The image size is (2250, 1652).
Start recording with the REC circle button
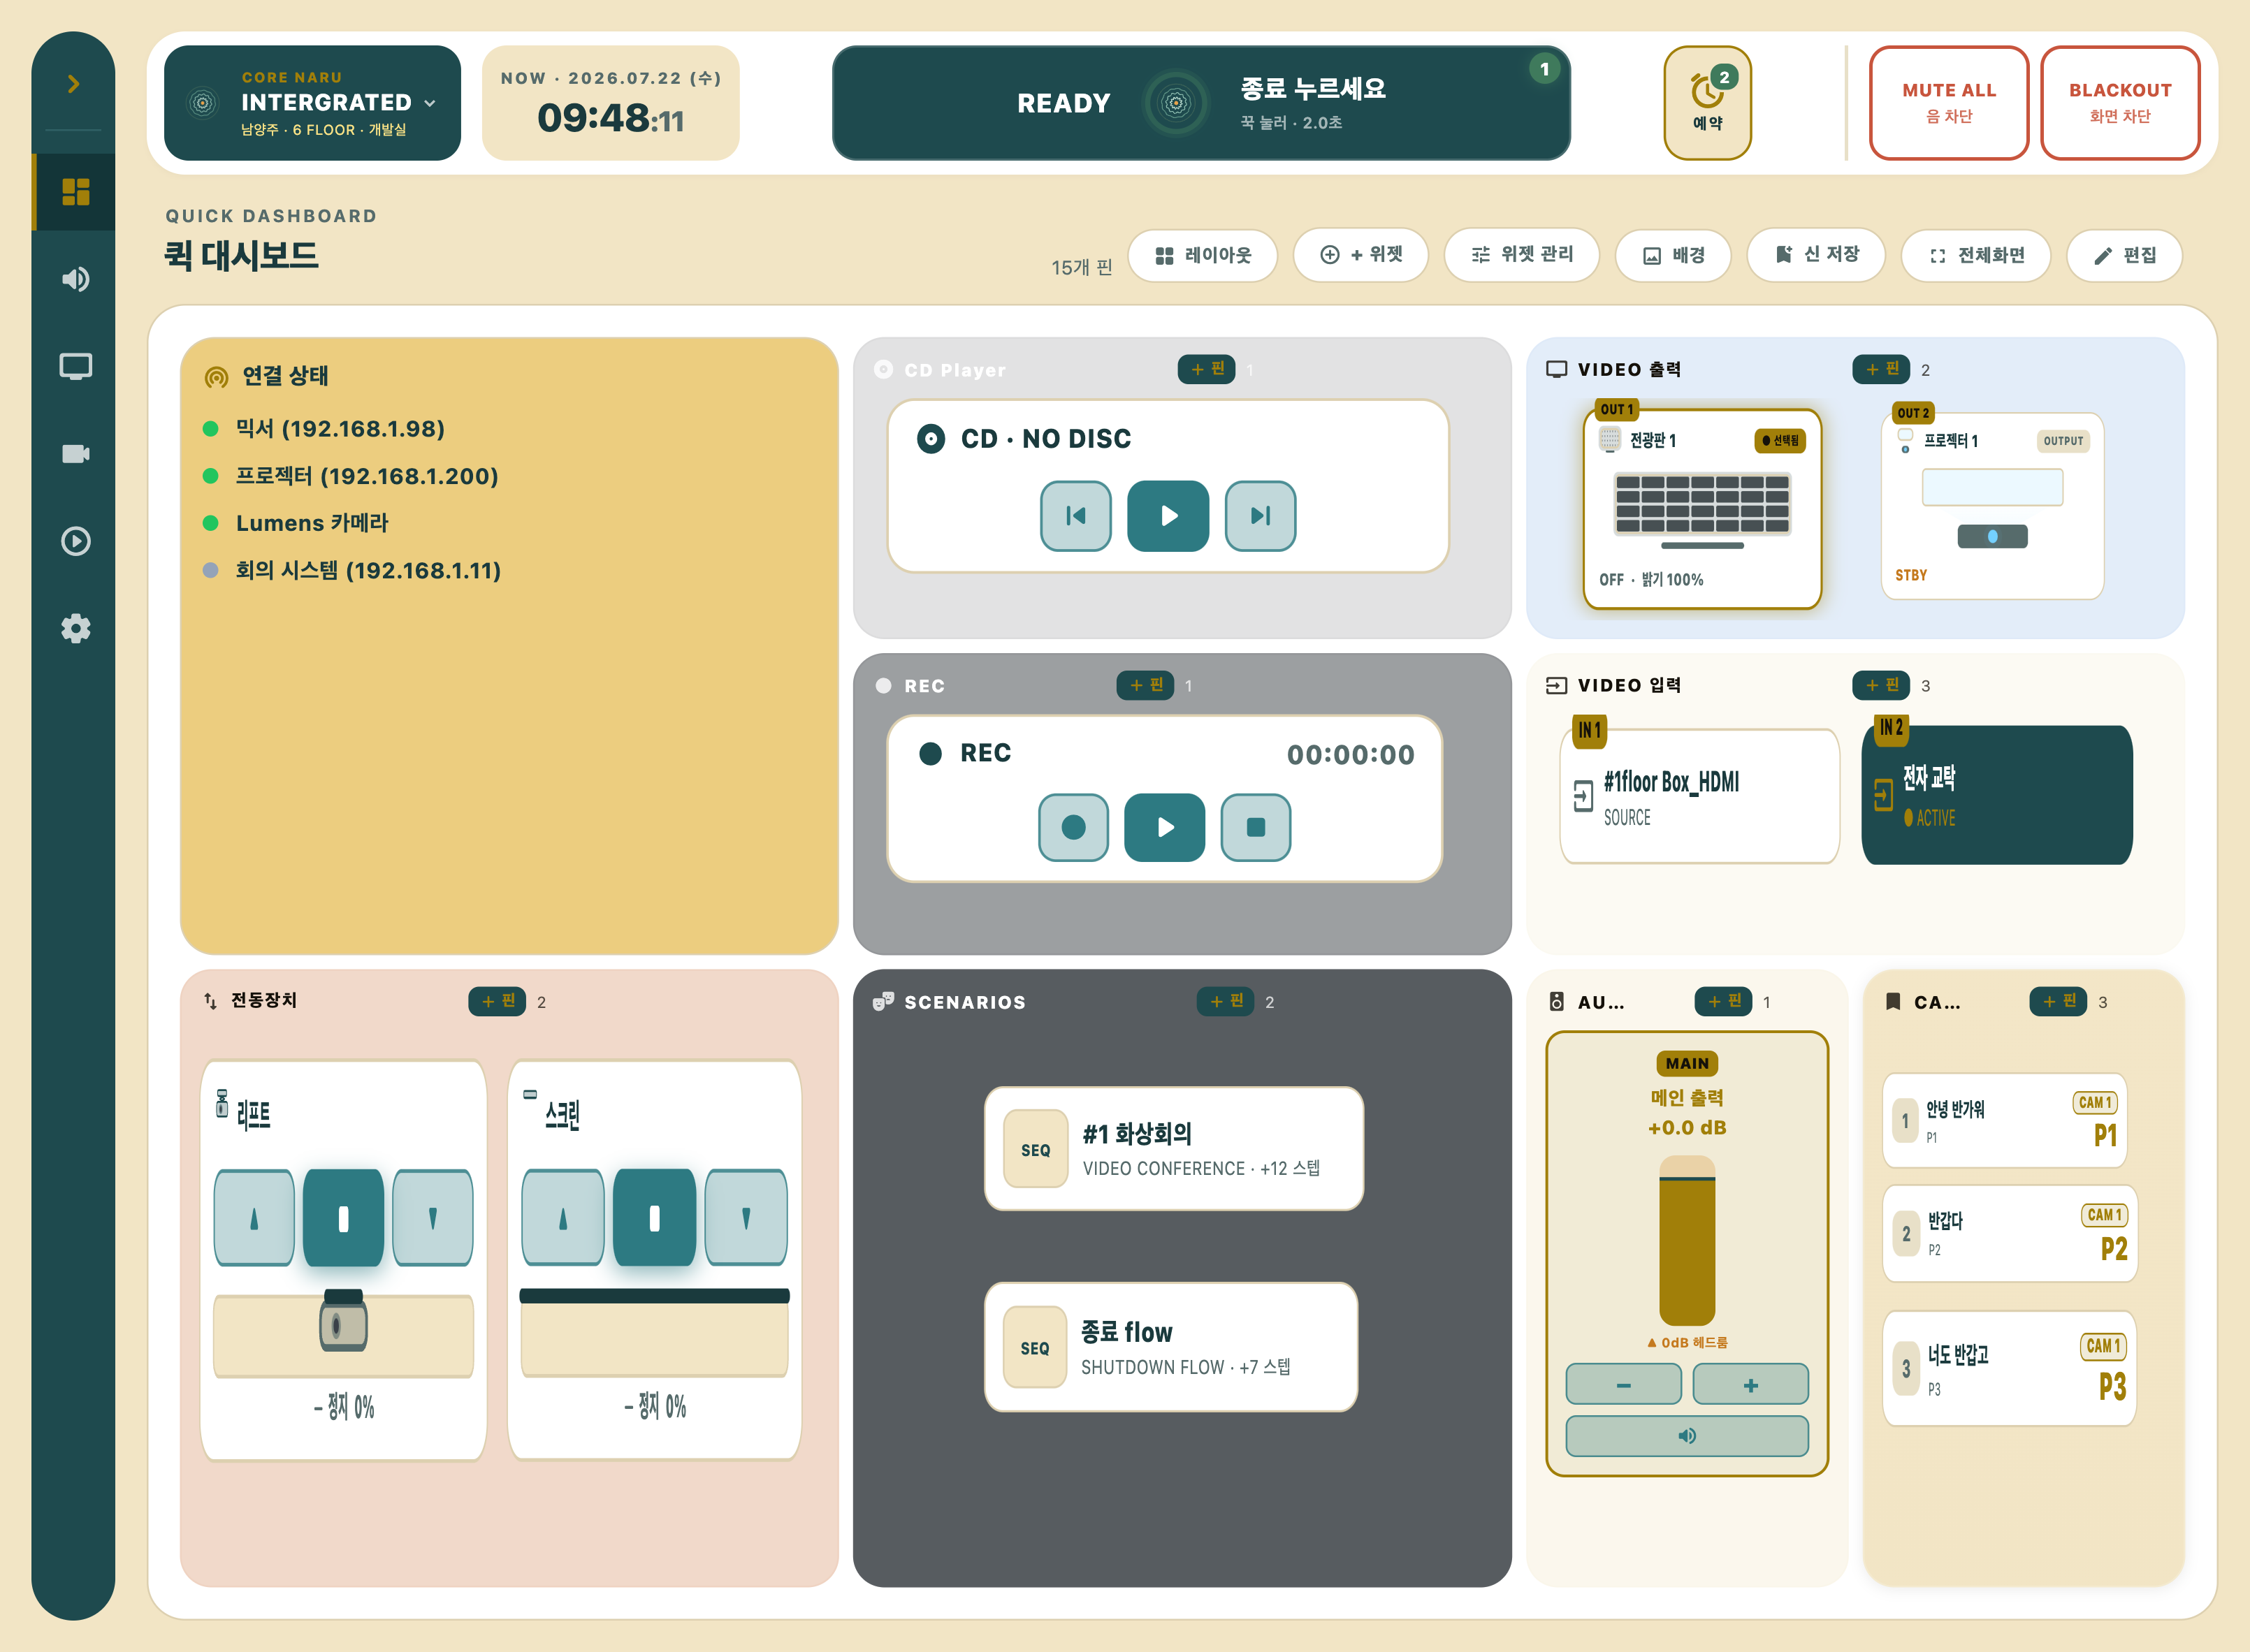tap(1073, 827)
